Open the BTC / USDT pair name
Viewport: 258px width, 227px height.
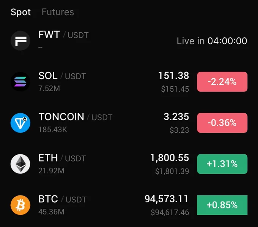63,199
